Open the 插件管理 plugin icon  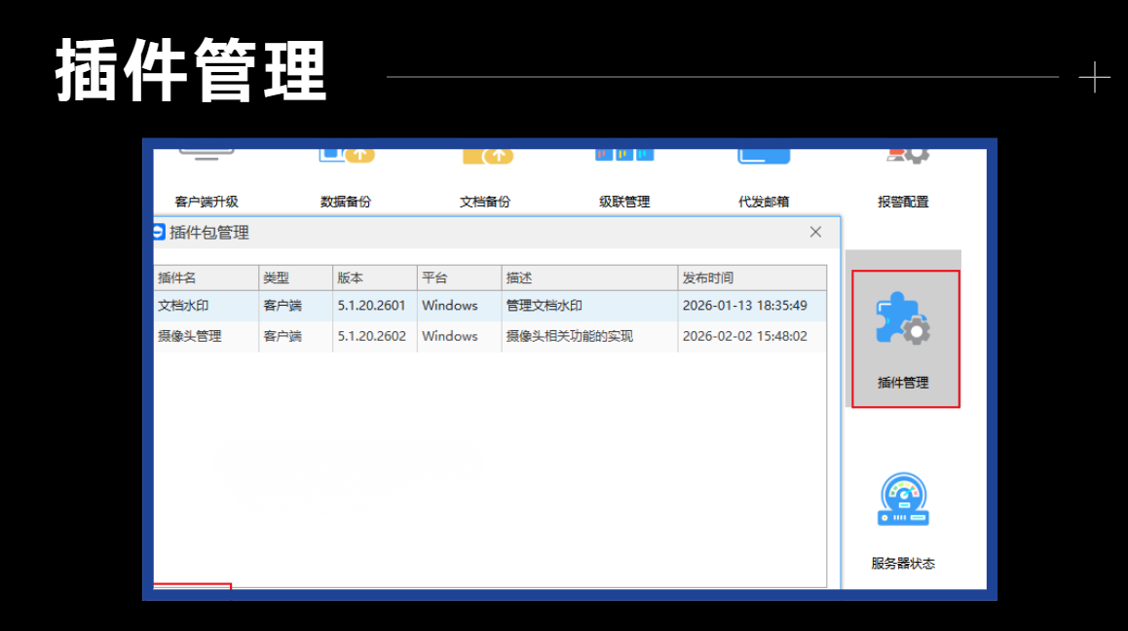point(903,318)
